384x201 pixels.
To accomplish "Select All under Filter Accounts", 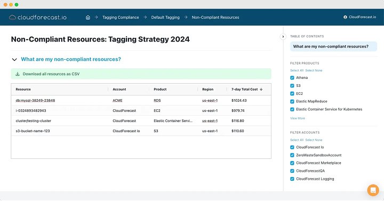I will (x=297, y=140).
